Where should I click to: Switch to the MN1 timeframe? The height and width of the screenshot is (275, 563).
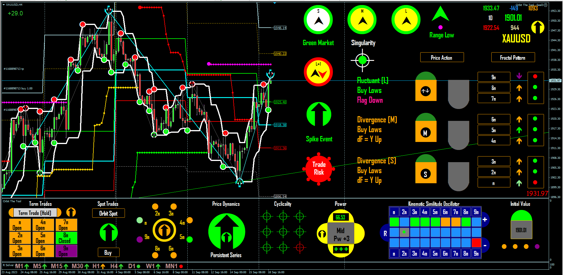point(174,266)
